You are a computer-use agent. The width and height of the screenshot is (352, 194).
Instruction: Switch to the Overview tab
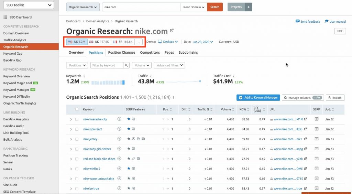point(76,52)
